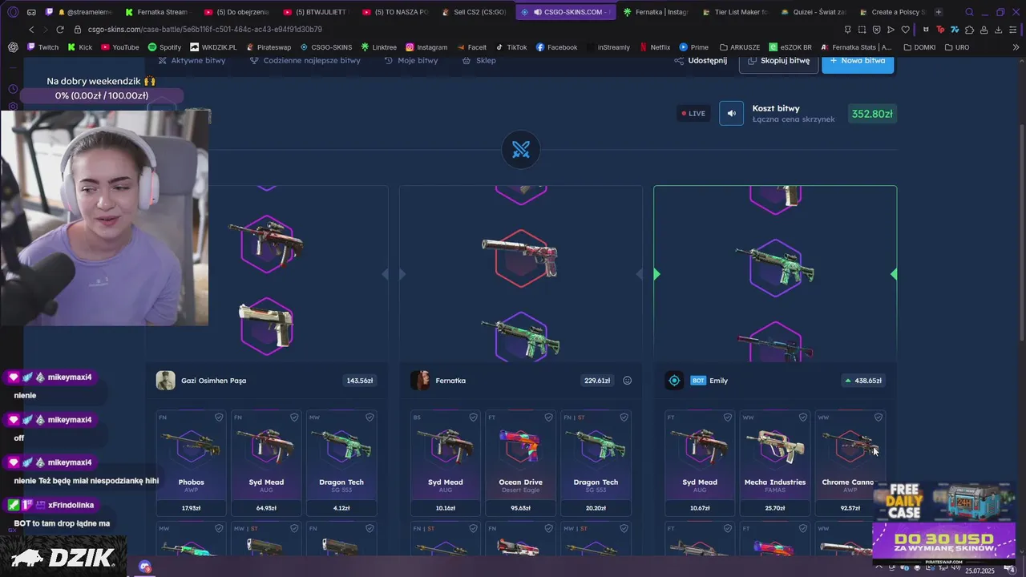Click shield icon on Emily's Syd Mead card
This screenshot has width=1026, height=577.
pyautogui.click(x=728, y=418)
